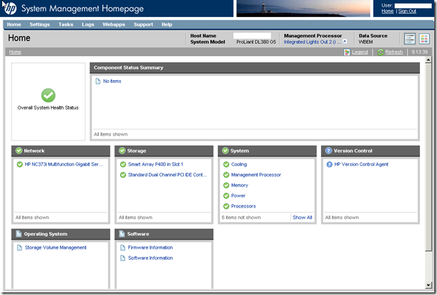This screenshot has height=295, width=437.
Task: Open HP NC373i Multifunction Gigabit network adapter
Action: coord(62,164)
